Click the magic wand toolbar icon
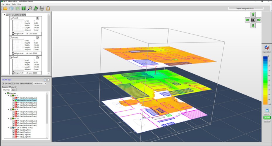272x146 pixels. point(30,8)
